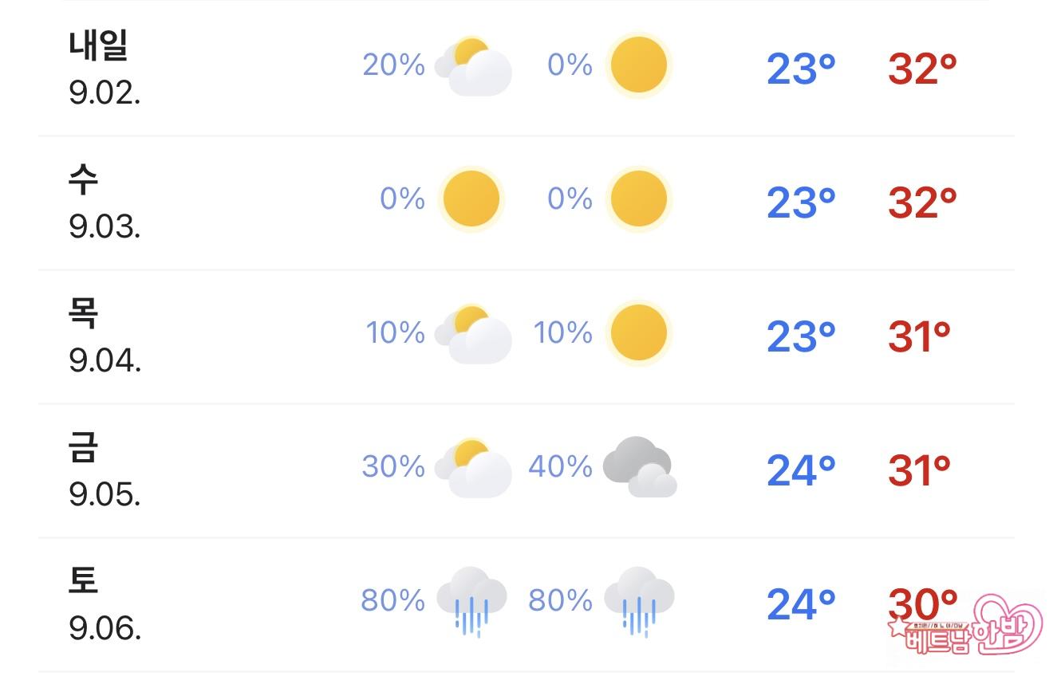
Task: Click tomorrow's morning partly cloudy icon
Action: (473, 67)
